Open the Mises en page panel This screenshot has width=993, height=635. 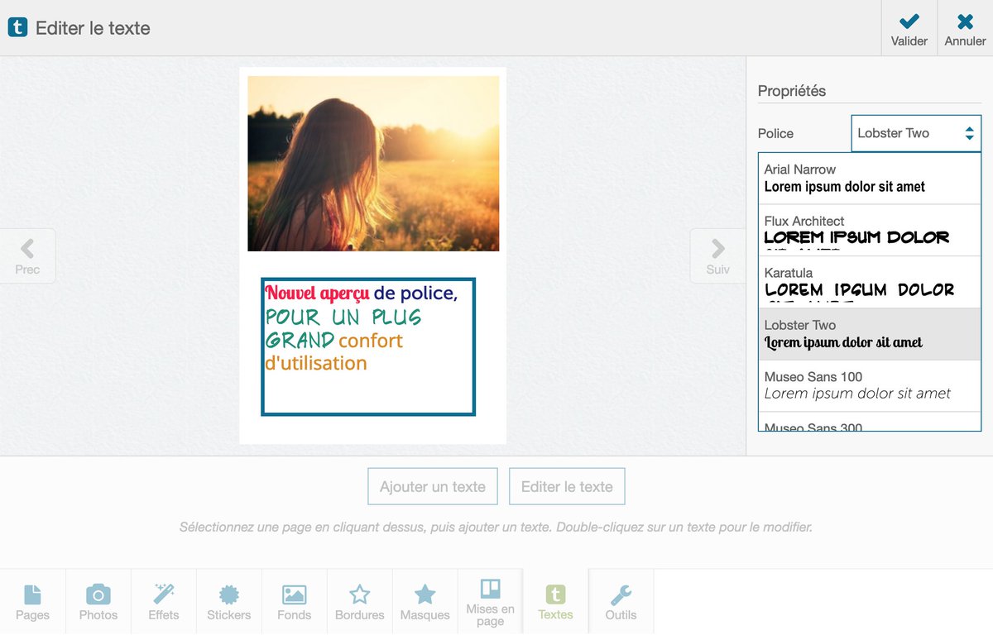point(490,601)
